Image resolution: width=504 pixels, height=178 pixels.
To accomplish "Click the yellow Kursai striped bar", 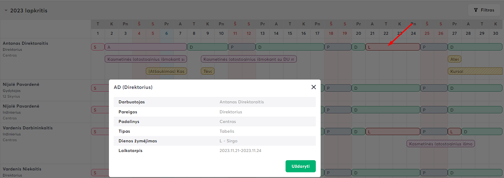I will click(x=475, y=71).
